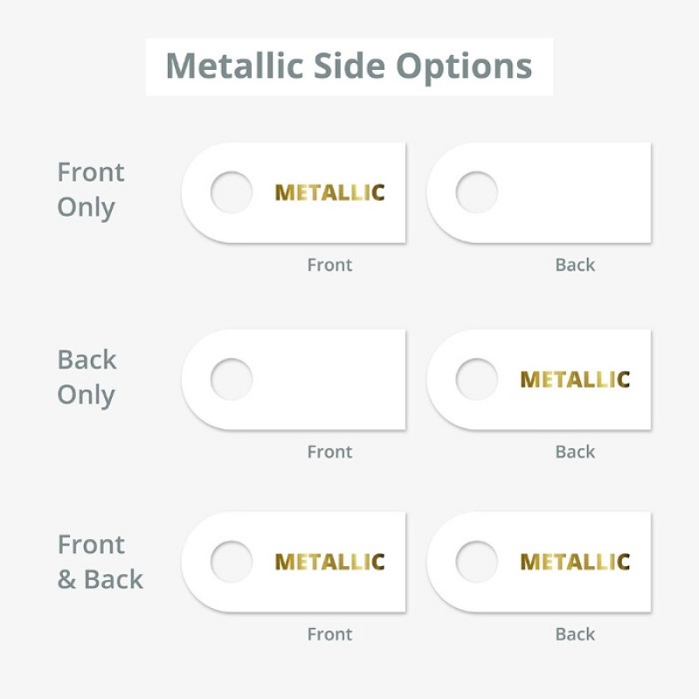699x699 pixels.
Task: Click "Front" caption under the Front & Back row
Action: (x=329, y=634)
